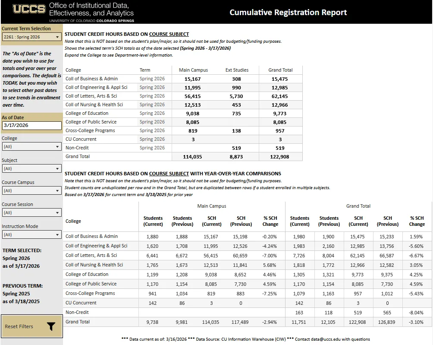This screenshot has height=345, width=433.
Task: Open the Instruction Mode dropdown
Action: click(58, 234)
